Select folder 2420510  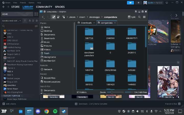[132, 48]
